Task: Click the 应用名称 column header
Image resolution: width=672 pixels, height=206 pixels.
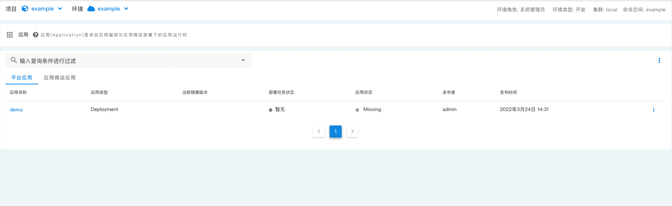Action: (x=18, y=93)
